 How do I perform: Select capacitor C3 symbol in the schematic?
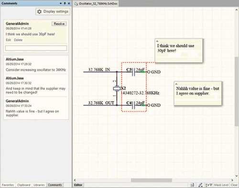point(133,72)
